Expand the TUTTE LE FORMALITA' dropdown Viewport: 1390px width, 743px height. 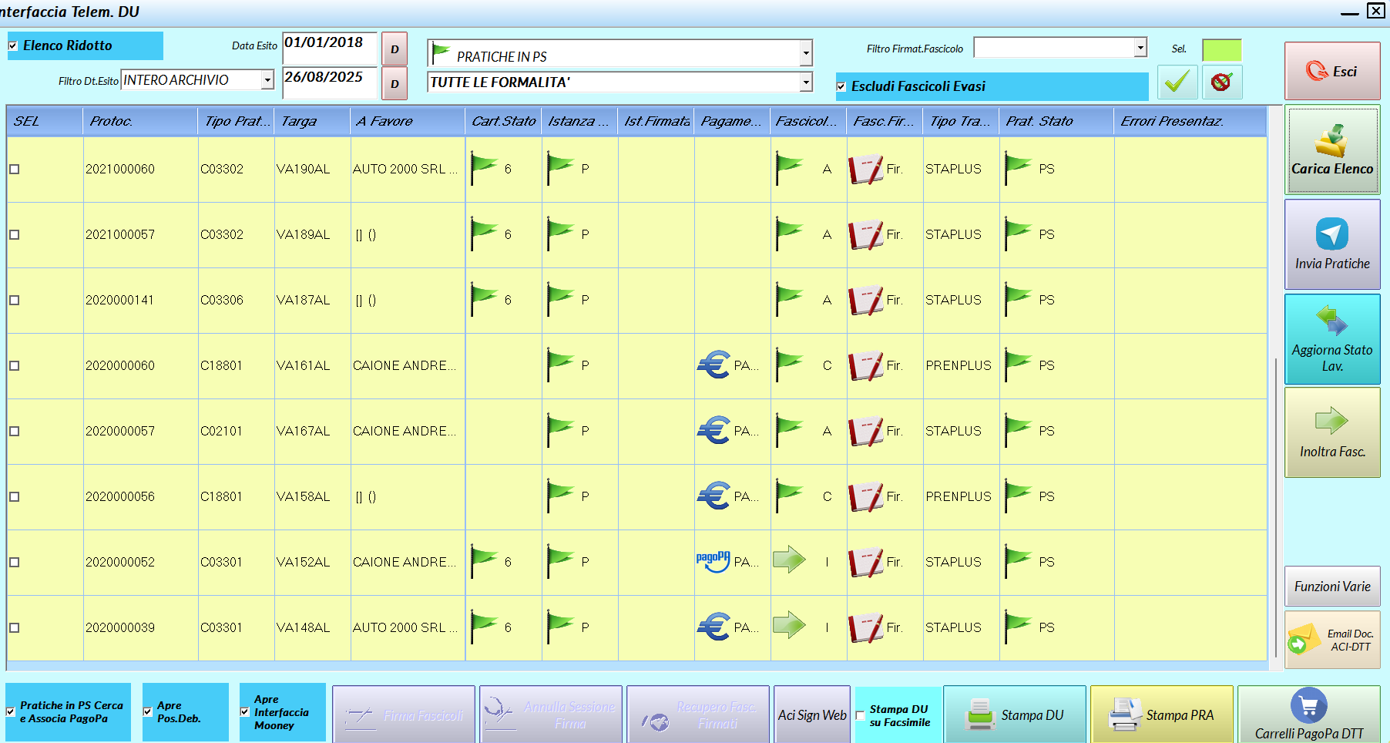[x=806, y=82]
